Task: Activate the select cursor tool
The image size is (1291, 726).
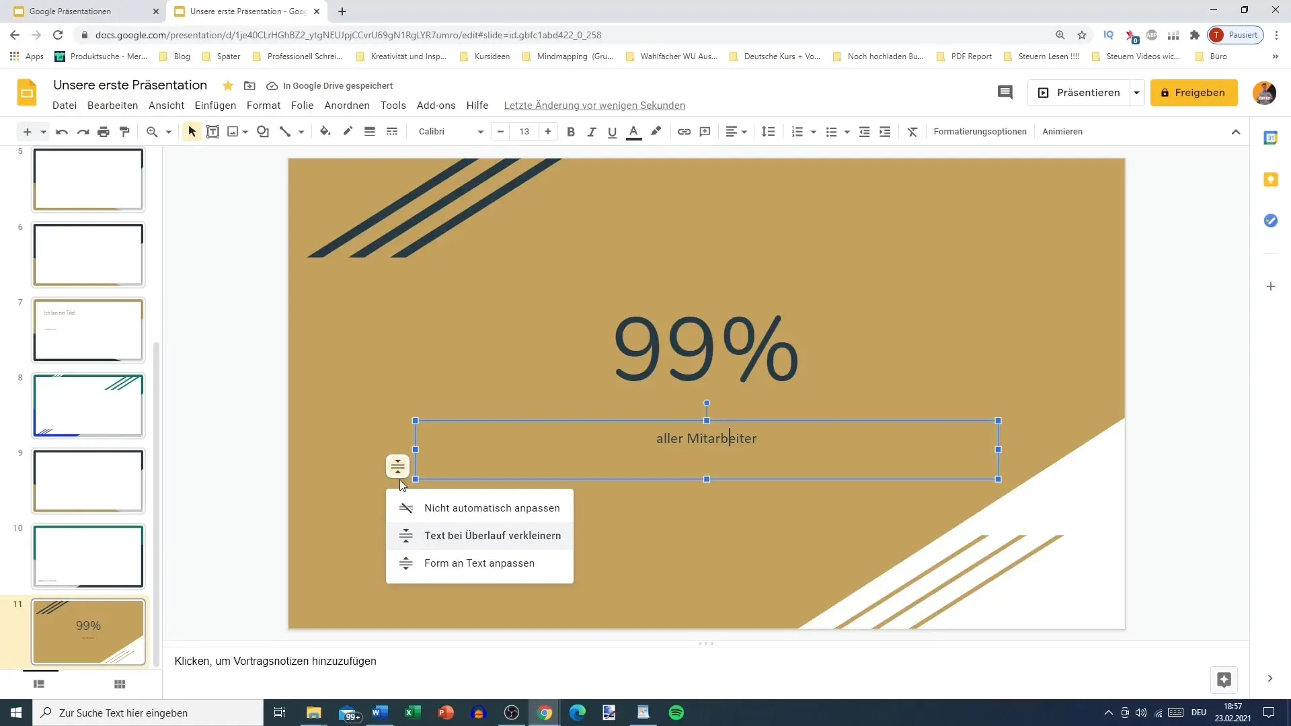Action: click(x=192, y=132)
